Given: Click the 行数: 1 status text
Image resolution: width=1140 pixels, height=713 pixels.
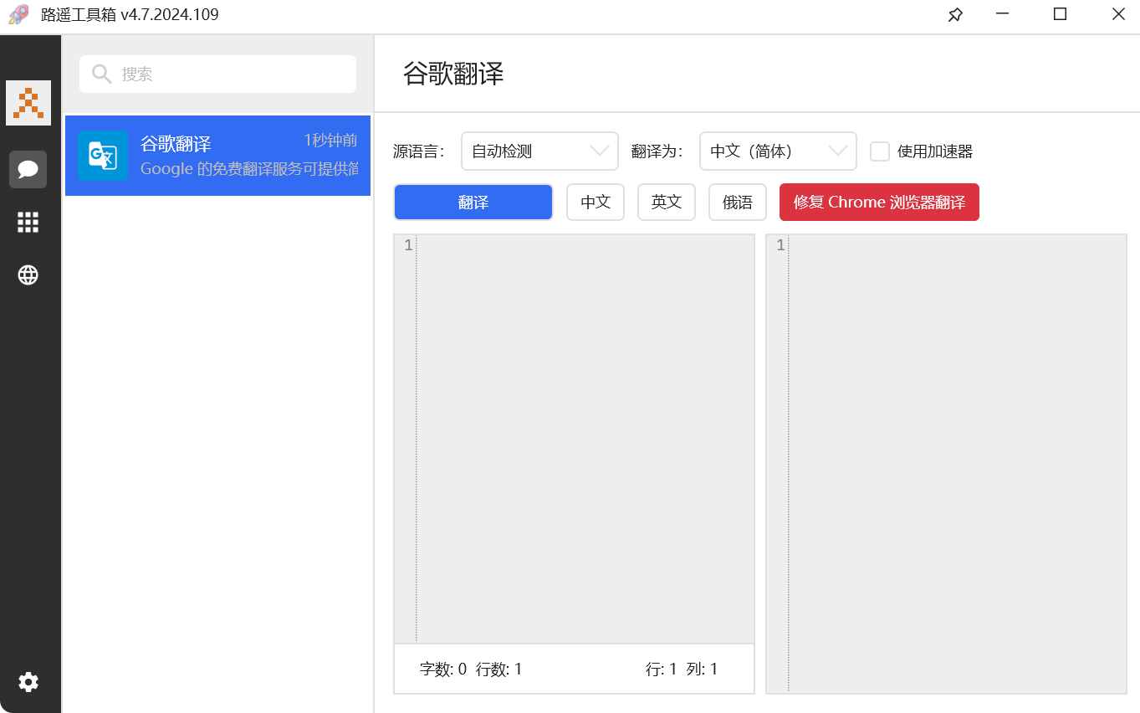Looking at the screenshot, I should tap(499, 669).
